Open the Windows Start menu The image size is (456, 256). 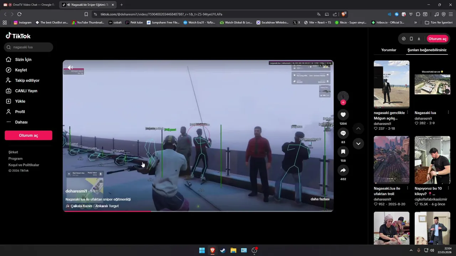pos(202,250)
